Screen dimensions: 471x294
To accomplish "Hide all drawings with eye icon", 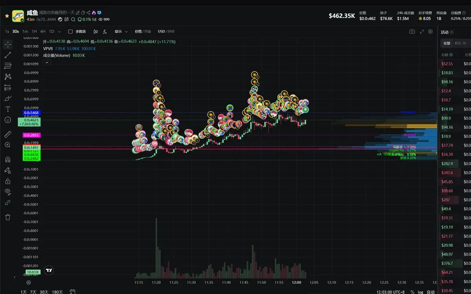I will 8,192.
